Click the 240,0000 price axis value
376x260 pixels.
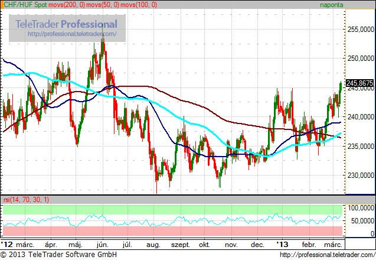pos(361,117)
